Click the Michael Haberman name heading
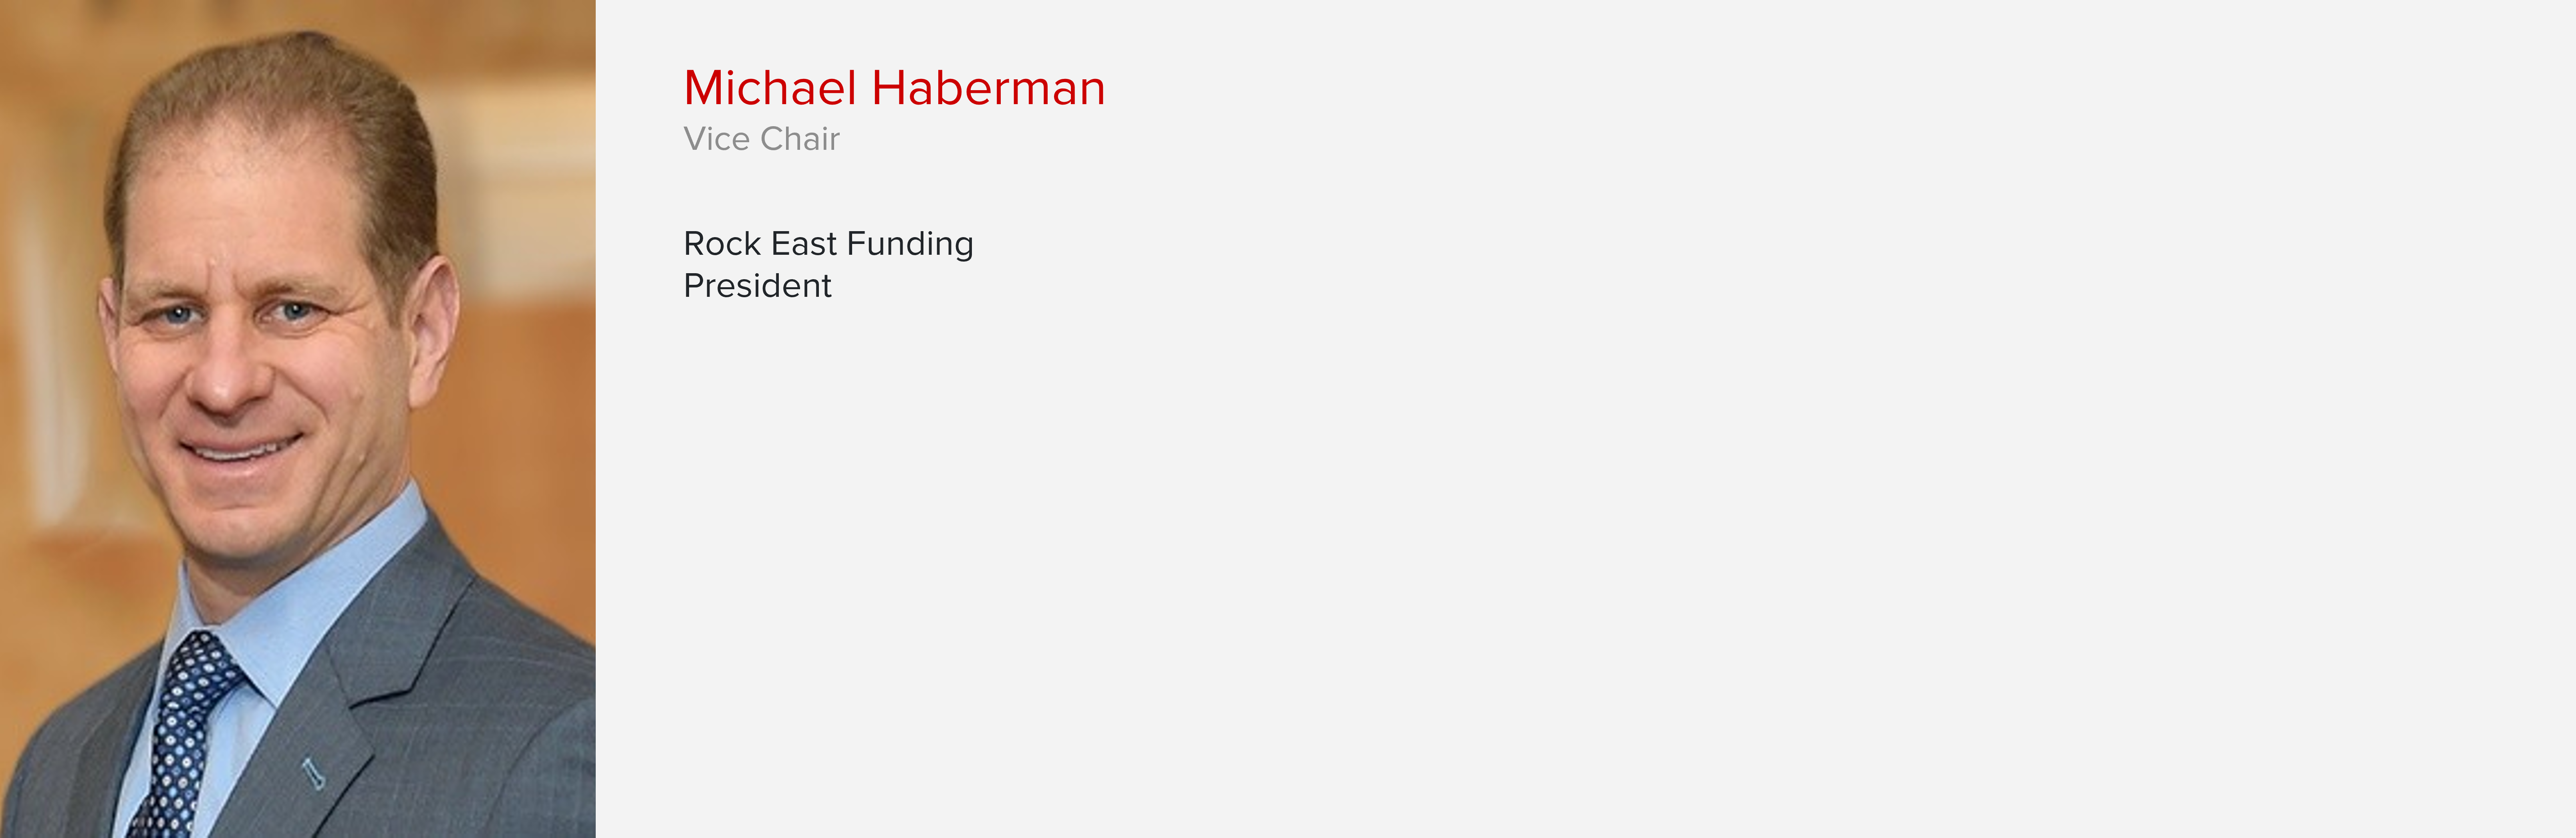This screenshot has width=2576, height=838. (894, 88)
